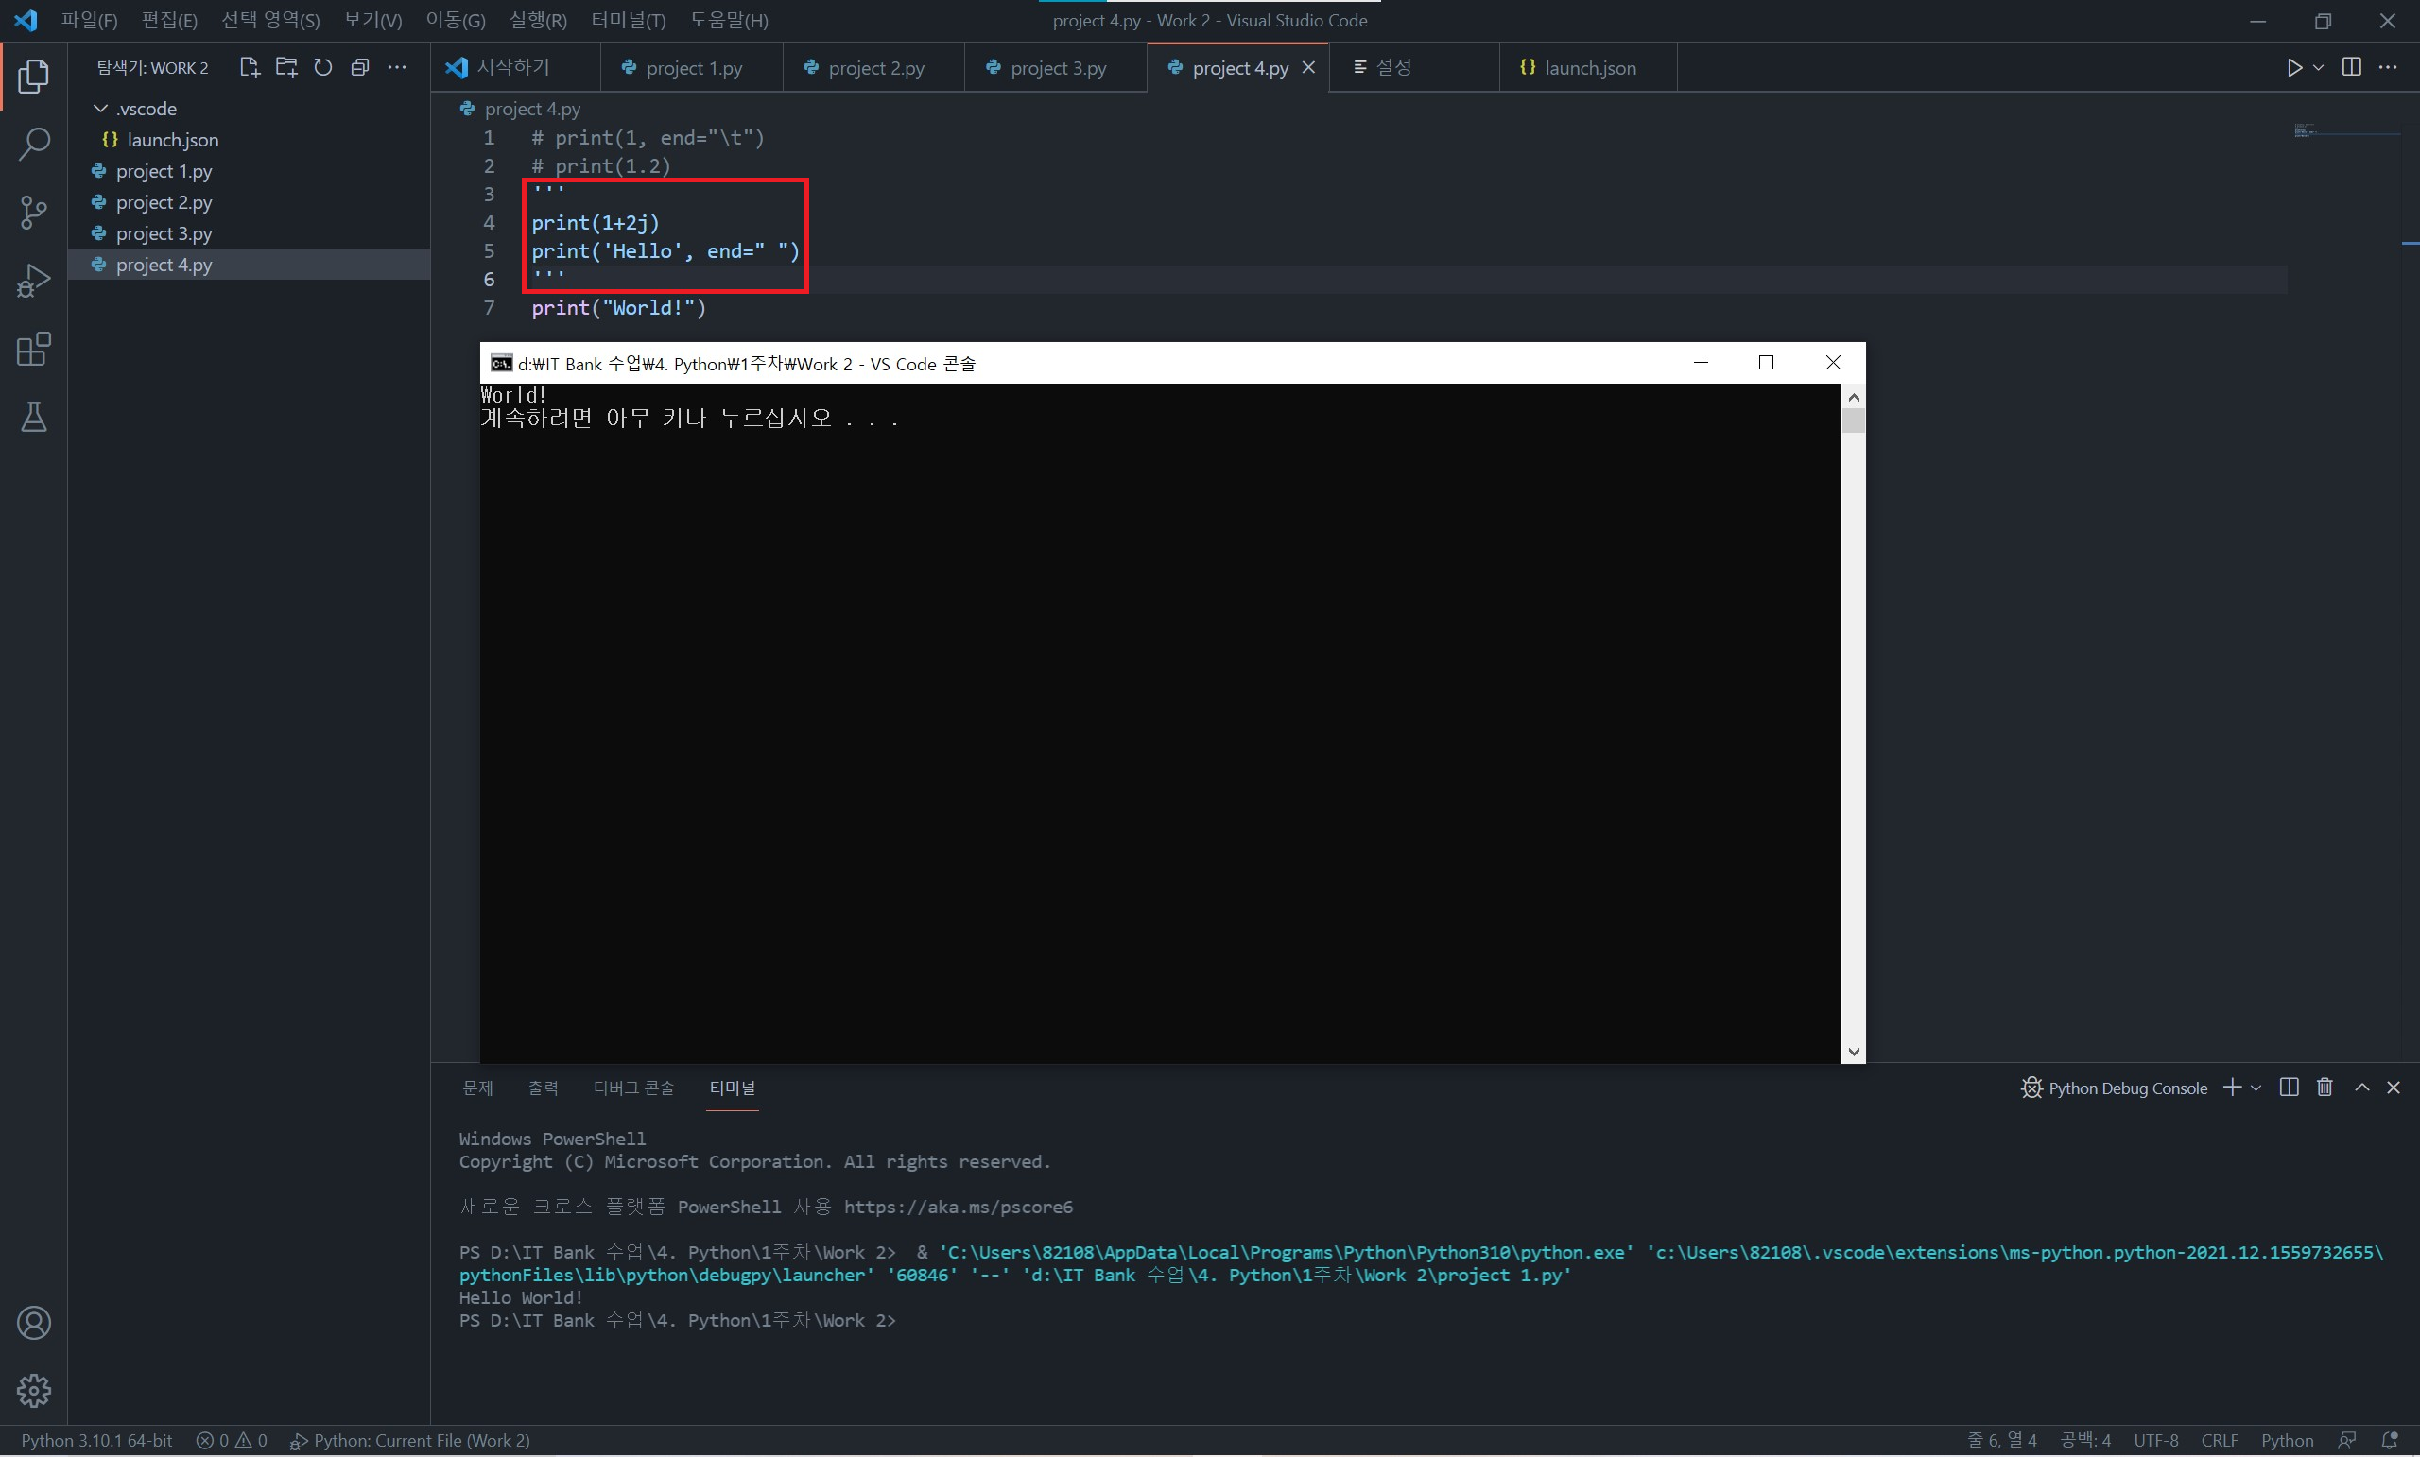This screenshot has width=2420, height=1457.
Task: Click Python 3.10.1 64-bit interpreter selector
Action: 96,1440
